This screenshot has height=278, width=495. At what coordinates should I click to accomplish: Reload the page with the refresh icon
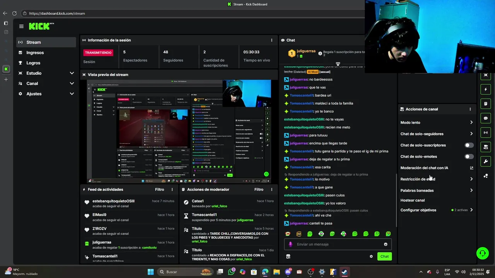click(14, 14)
